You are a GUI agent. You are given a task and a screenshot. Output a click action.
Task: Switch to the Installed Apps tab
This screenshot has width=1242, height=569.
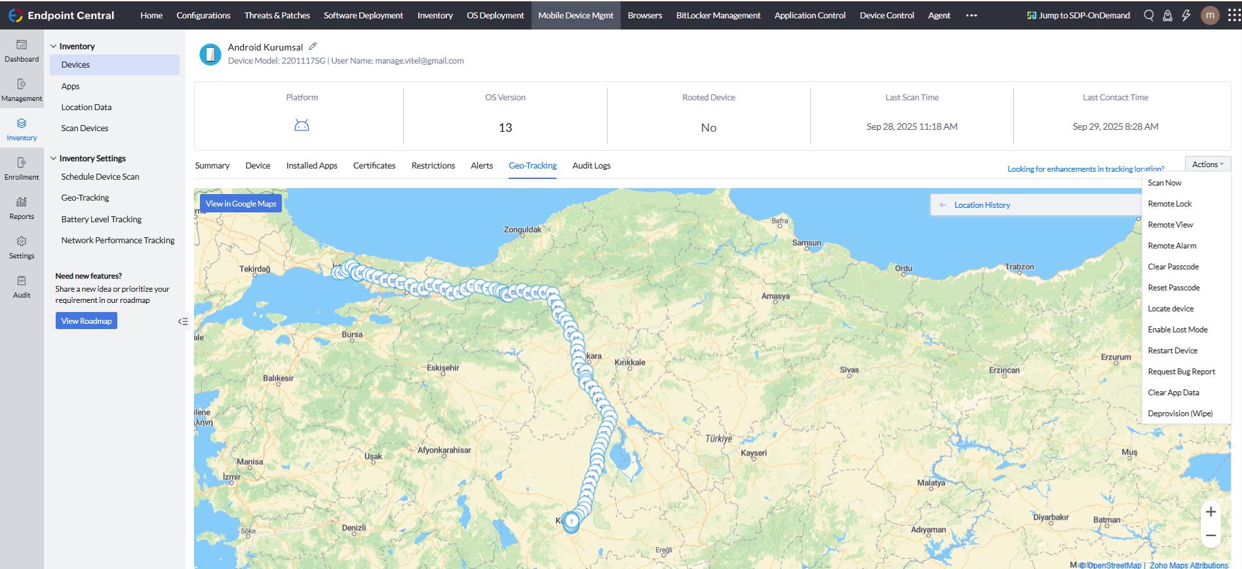tap(311, 166)
